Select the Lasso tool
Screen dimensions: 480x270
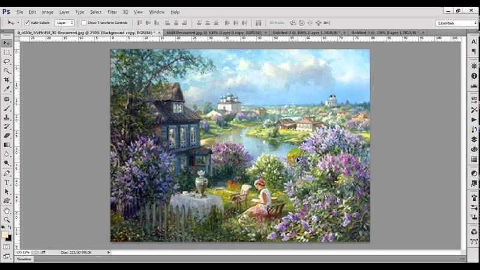click(7, 61)
